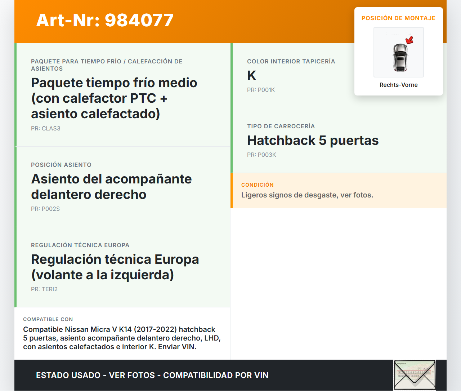This screenshot has width=461, height=391.
Task: Click the REGULACIÓN TÉCNICA EUROPA label
Action: pos(80,245)
